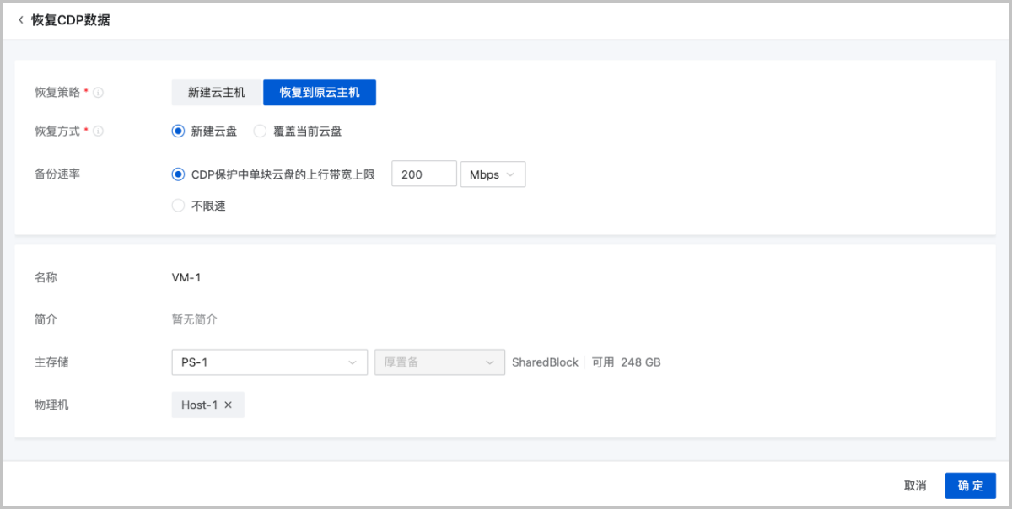Remove Host-1 tag using its X icon
1012x509 pixels.
(229, 405)
